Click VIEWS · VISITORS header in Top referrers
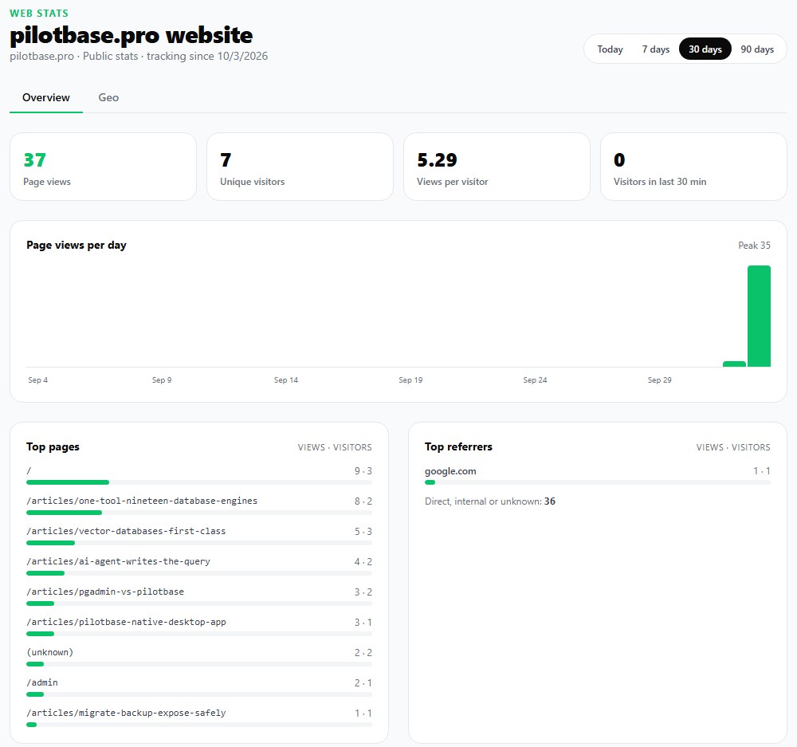 tap(733, 447)
